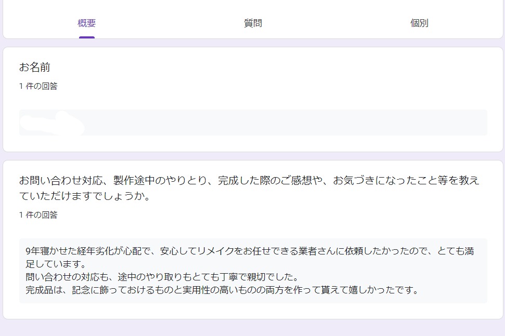Screen dimensions: 505x336
Task: Open the 個別 tab
Action: pos(419,23)
